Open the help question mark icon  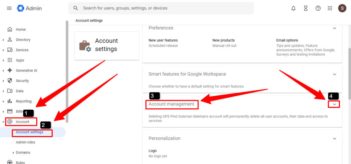318,8
